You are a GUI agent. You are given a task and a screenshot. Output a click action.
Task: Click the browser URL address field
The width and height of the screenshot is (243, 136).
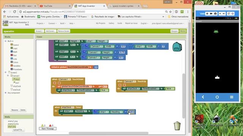93,12
